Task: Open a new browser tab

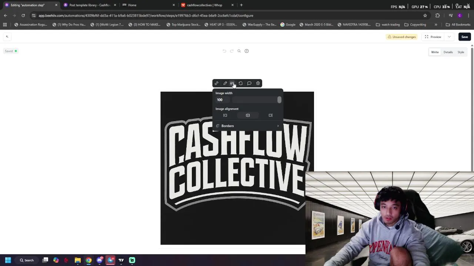Action: 241,5
